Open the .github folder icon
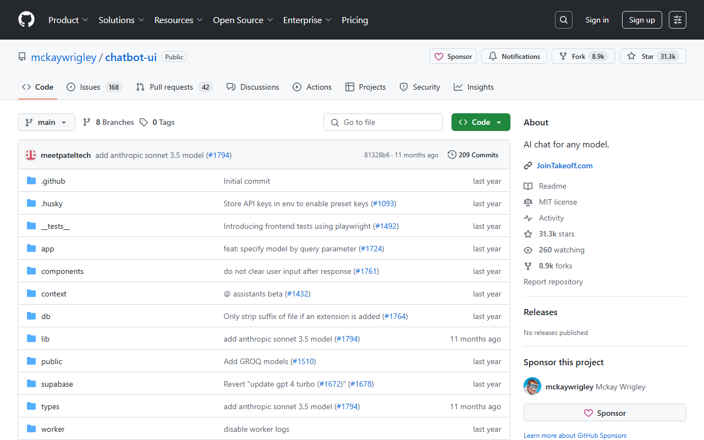704x440 pixels. pyautogui.click(x=31, y=181)
